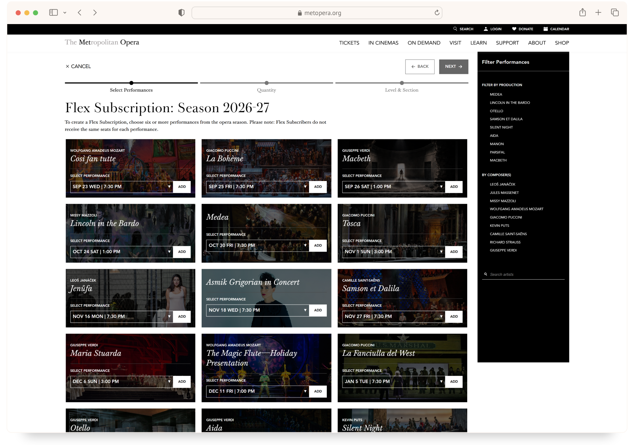
Task: Open the Visit menu
Action: coord(455,43)
